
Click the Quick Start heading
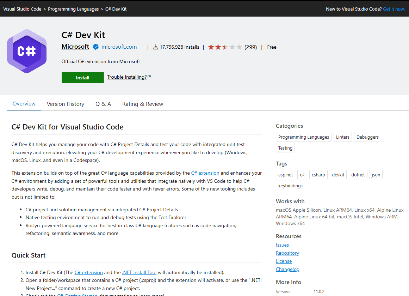tap(29, 255)
